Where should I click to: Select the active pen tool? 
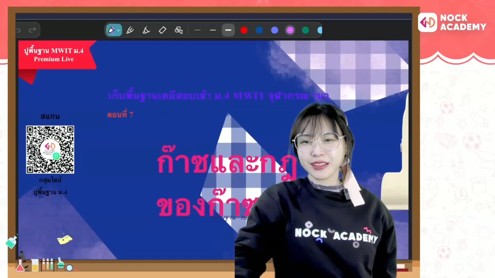coord(111,30)
